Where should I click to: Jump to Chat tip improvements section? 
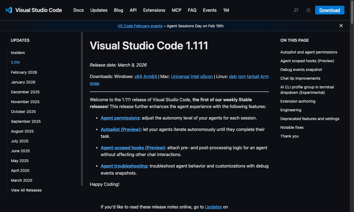coord(300,78)
